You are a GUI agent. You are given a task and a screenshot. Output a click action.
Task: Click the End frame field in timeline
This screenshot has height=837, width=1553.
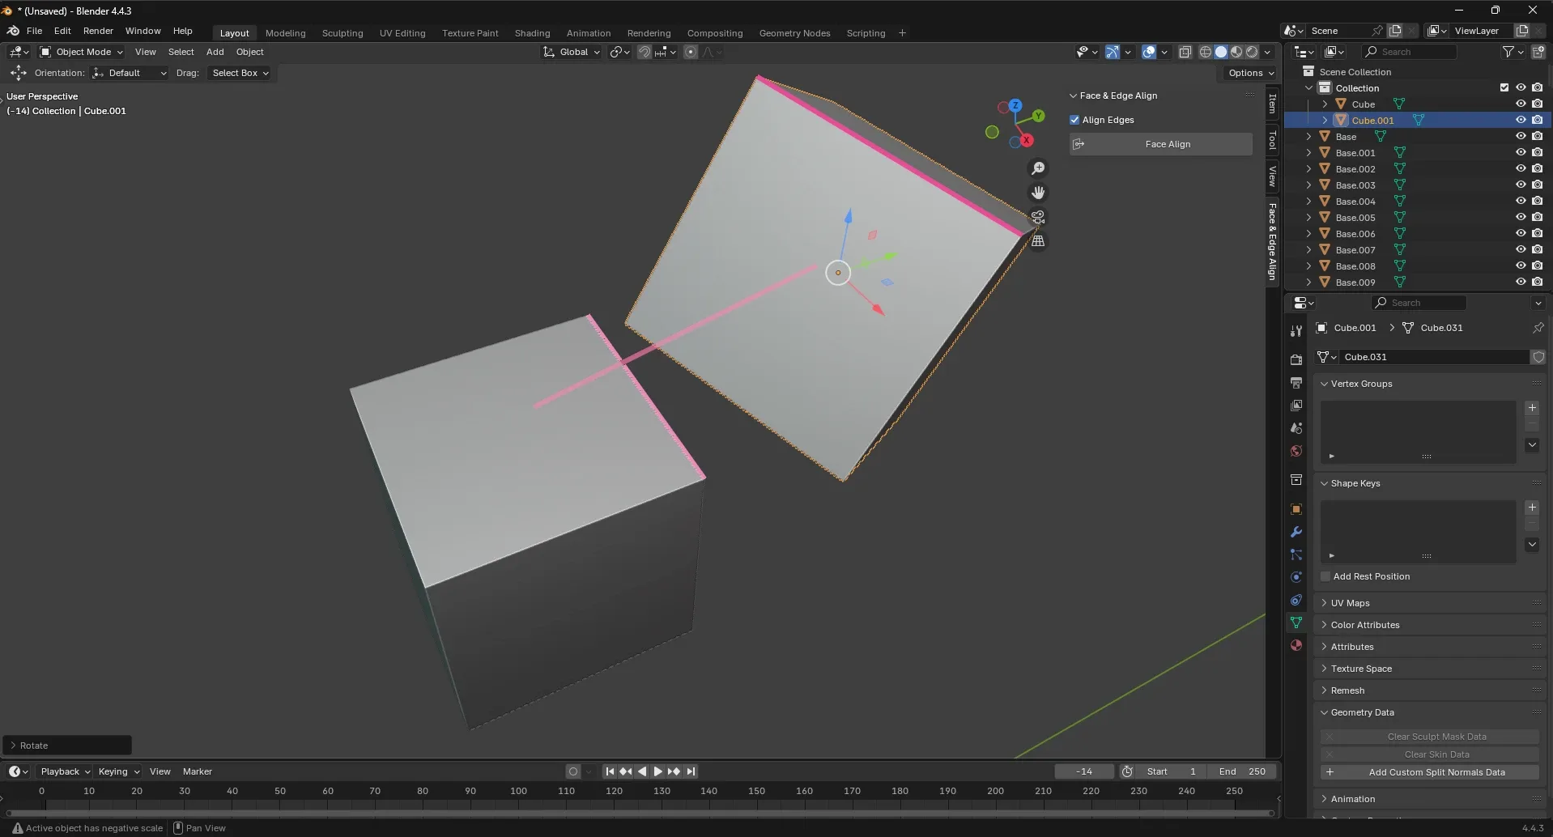pos(1242,771)
